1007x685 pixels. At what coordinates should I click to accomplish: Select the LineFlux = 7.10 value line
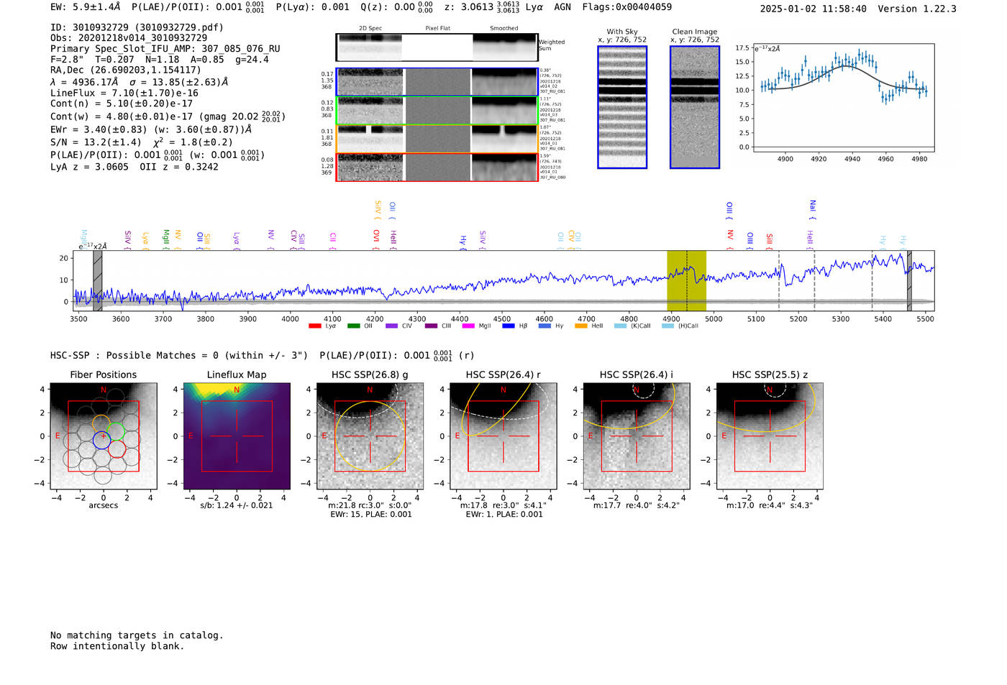click(124, 93)
